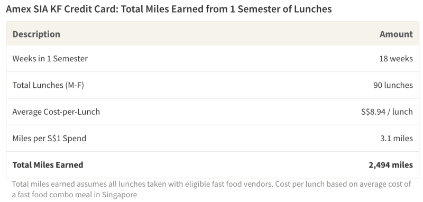
Task: Click the word Lunches in the title
Action: click(x=312, y=9)
